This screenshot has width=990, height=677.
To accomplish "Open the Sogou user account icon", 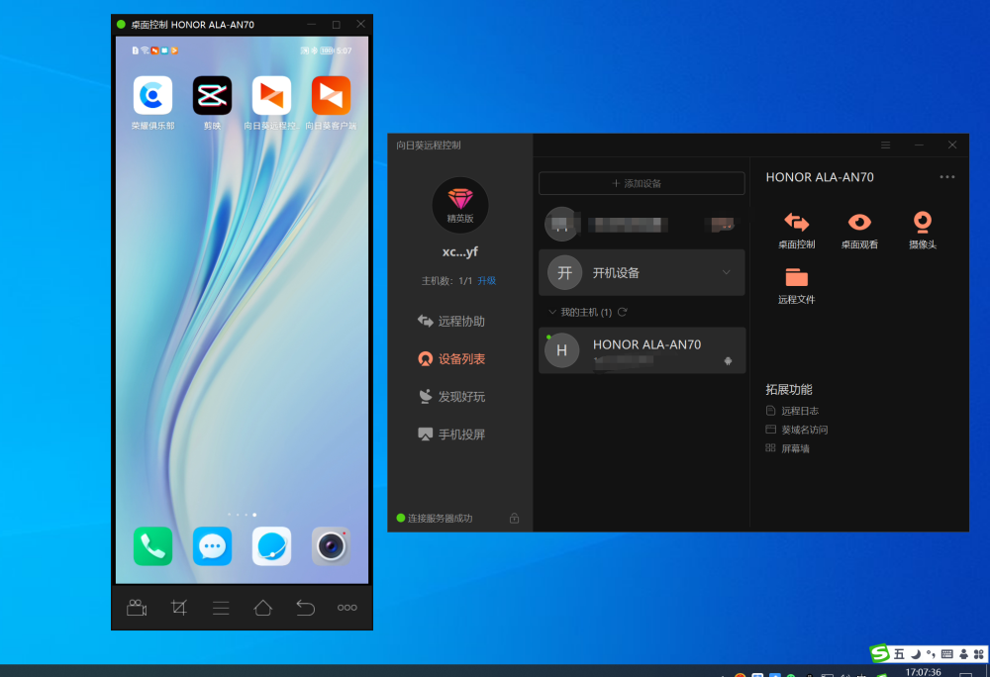I will click(963, 654).
